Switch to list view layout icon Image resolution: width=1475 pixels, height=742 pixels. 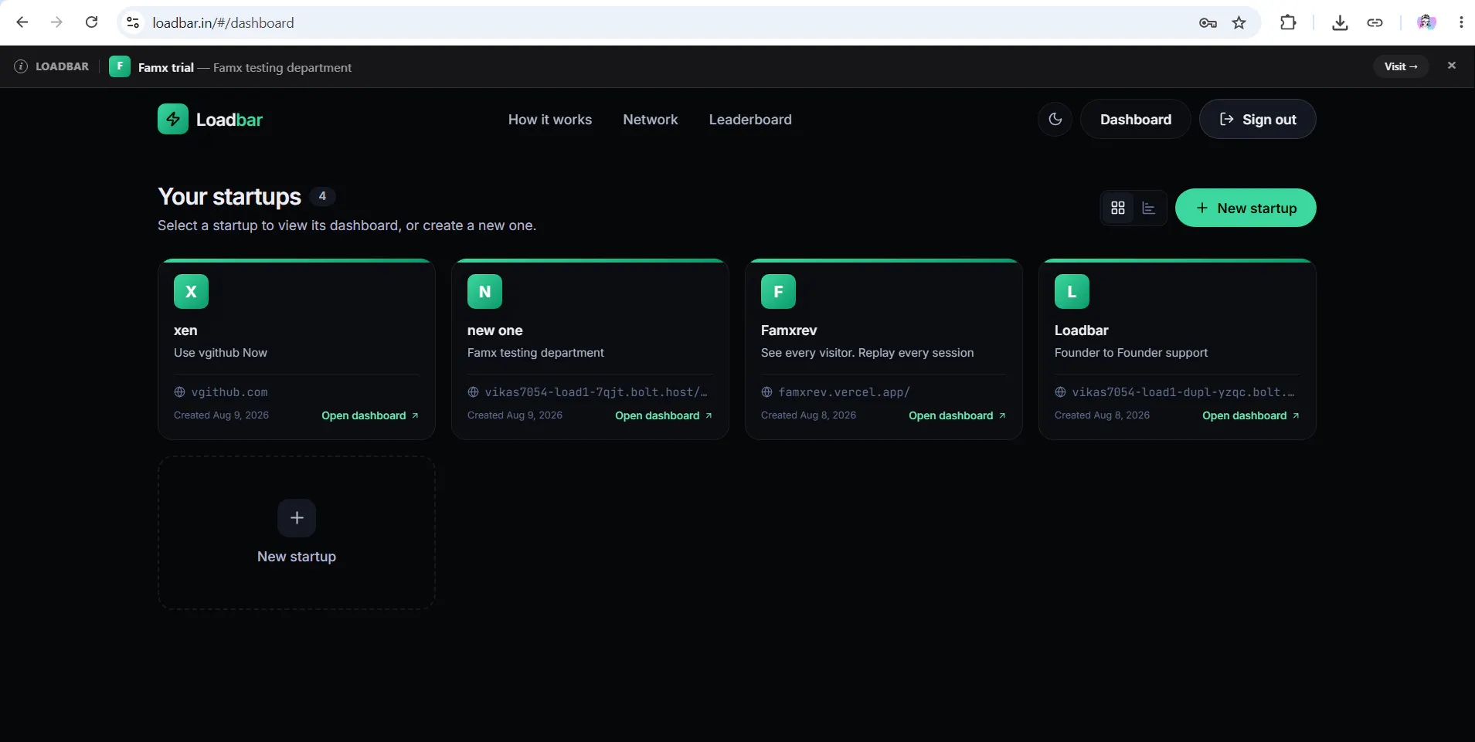coord(1149,208)
